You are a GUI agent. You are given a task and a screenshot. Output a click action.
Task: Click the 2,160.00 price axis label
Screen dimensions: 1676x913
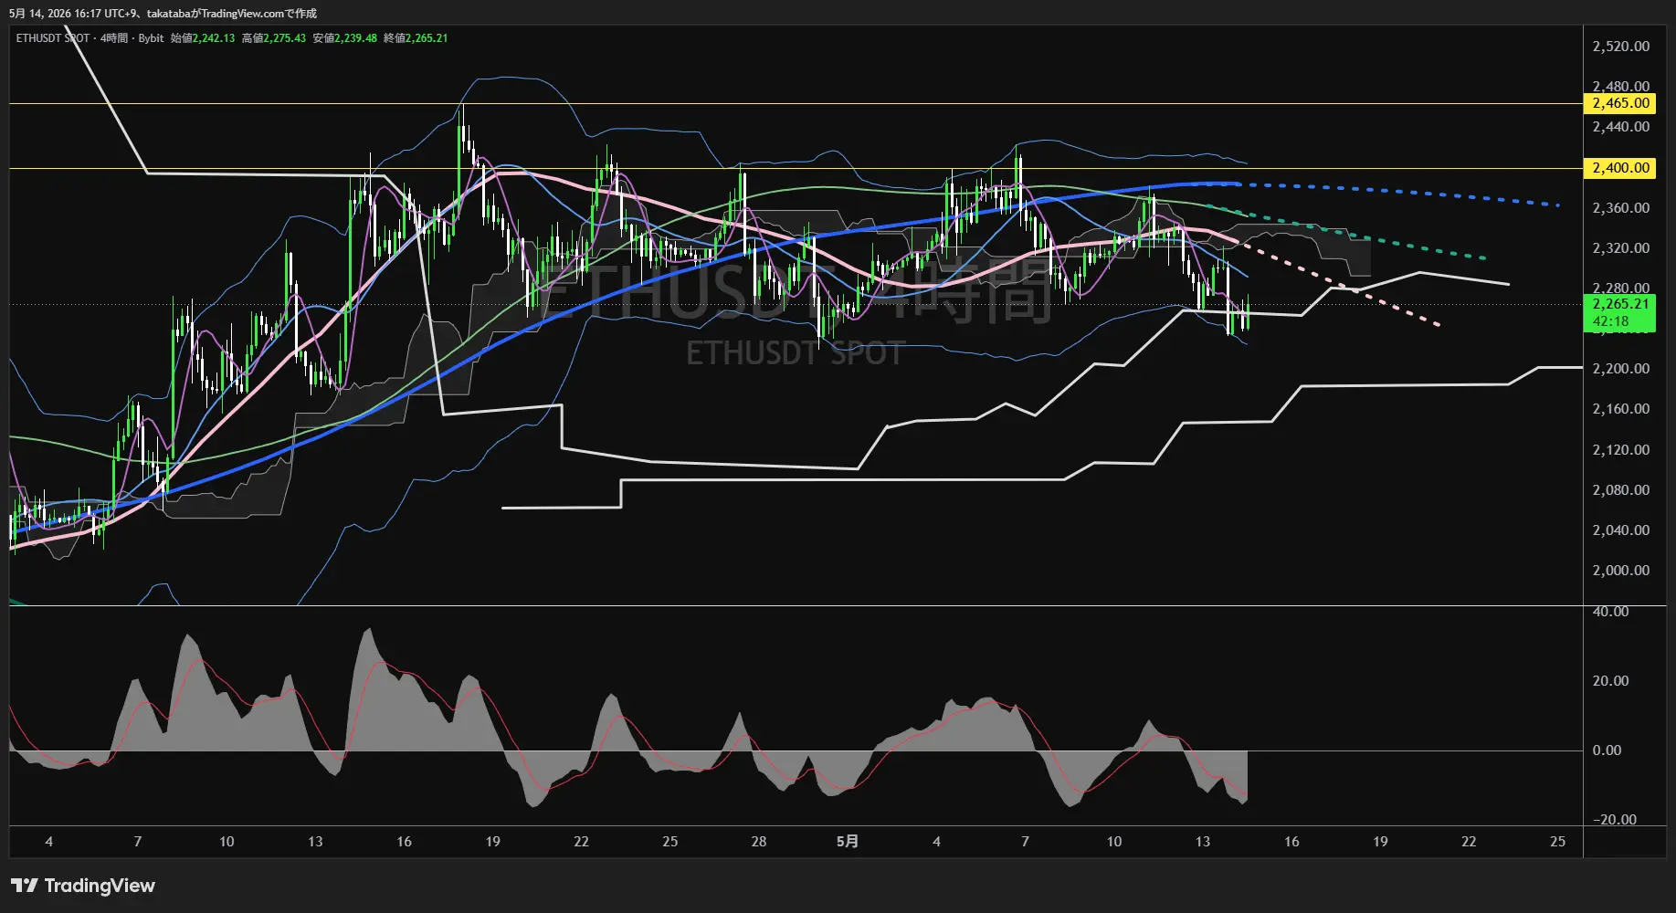[x=1620, y=409]
